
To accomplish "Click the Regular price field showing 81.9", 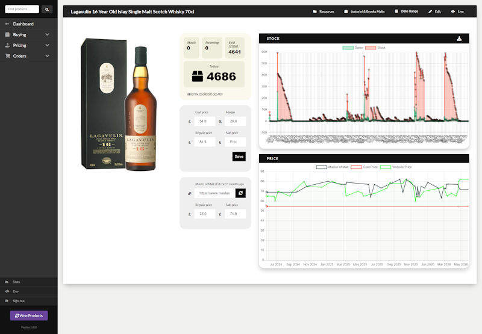I will point(205,142).
